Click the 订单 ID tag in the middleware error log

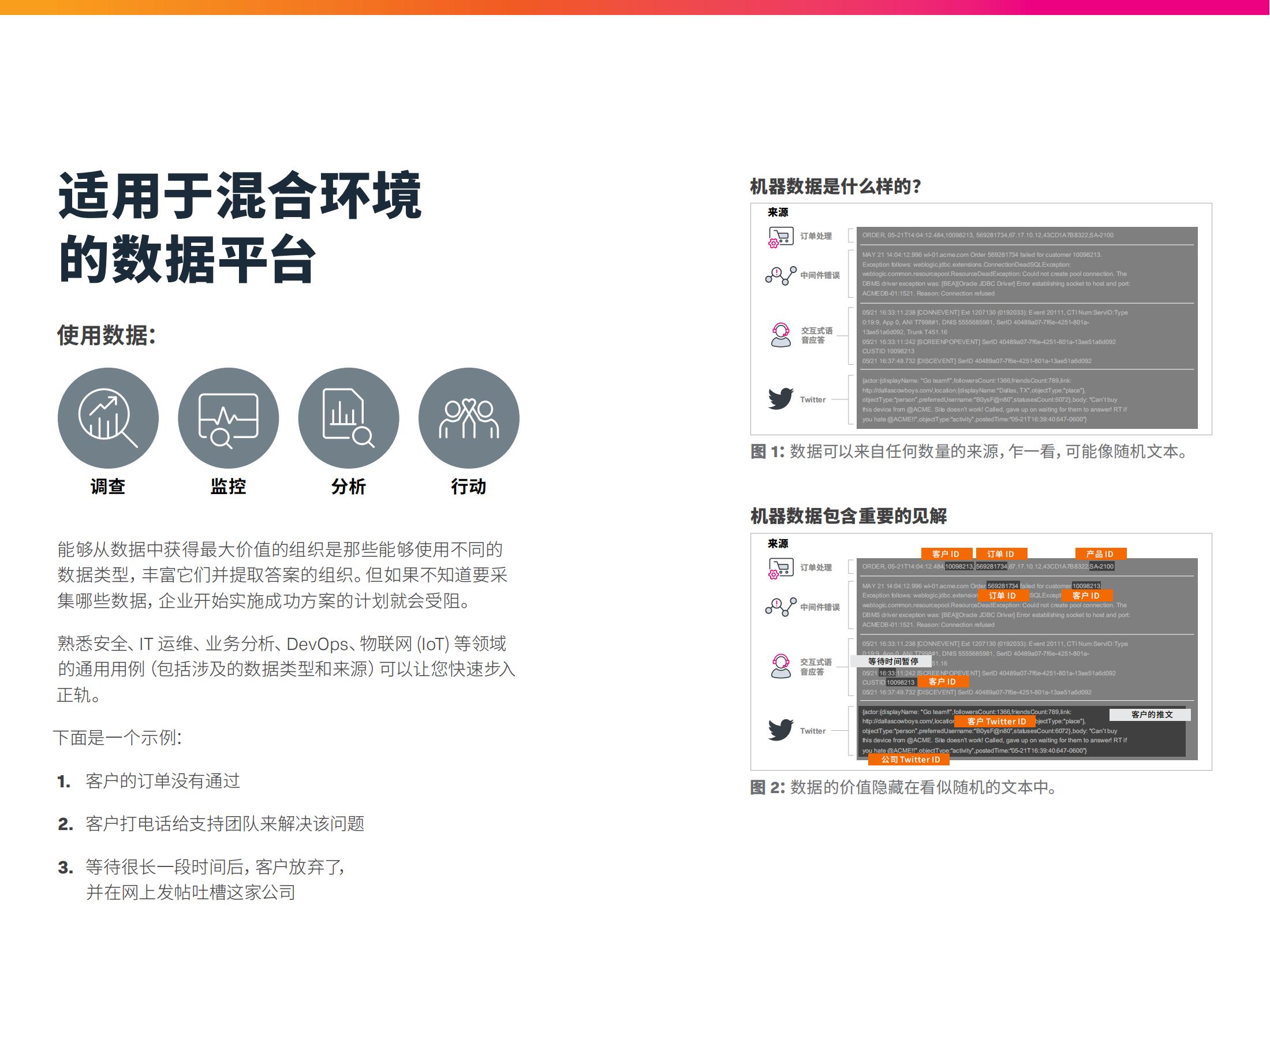pyautogui.click(x=1003, y=596)
